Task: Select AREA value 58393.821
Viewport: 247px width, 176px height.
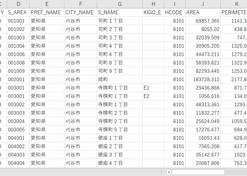Action: (203, 63)
